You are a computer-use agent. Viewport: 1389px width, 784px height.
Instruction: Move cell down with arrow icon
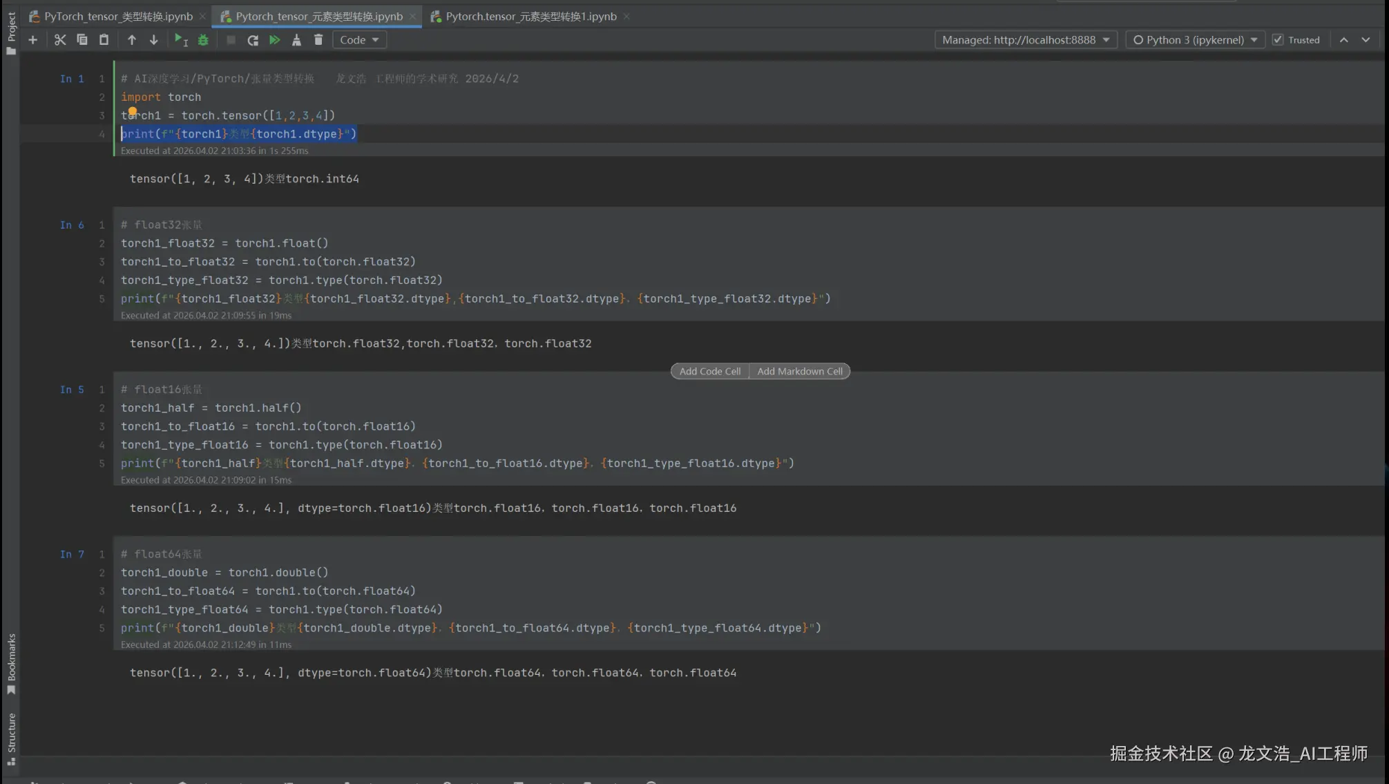(x=153, y=40)
